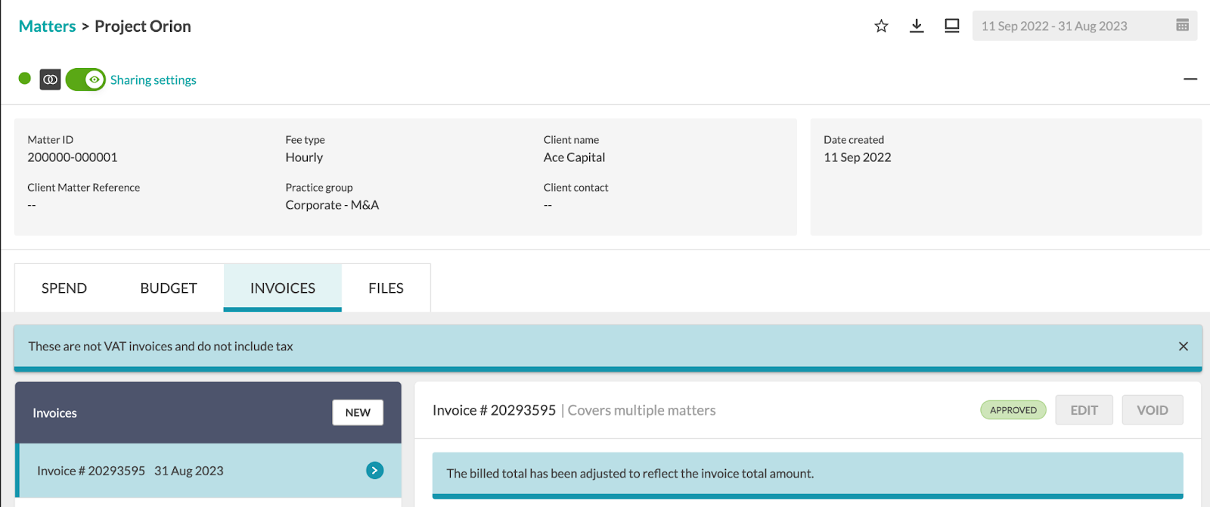
Task: Open the calendar date picker icon
Action: click(1183, 26)
